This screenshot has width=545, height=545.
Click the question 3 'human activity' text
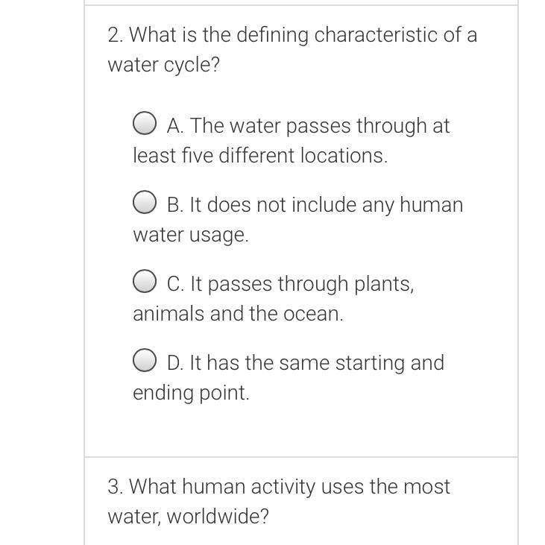tap(237, 487)
